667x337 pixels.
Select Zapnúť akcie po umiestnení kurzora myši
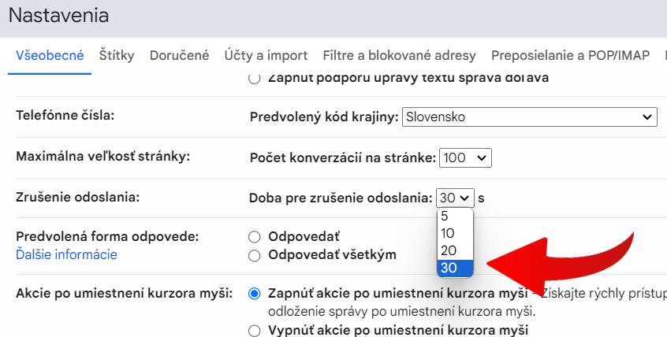[255, 294]
